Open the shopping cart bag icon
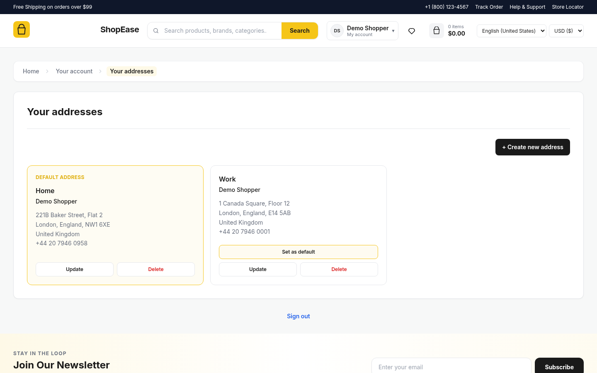 (x=436, y=31)
